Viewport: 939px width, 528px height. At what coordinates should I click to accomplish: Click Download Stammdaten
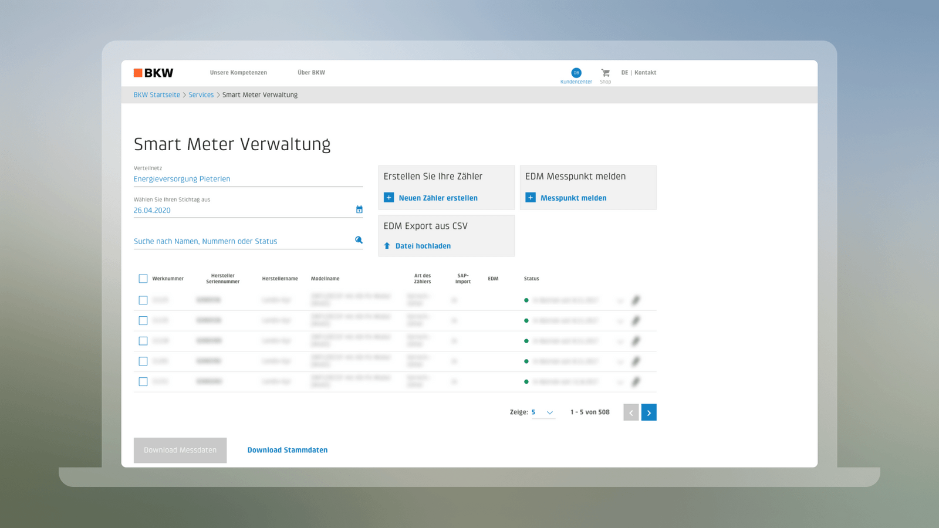click(287, 450)
